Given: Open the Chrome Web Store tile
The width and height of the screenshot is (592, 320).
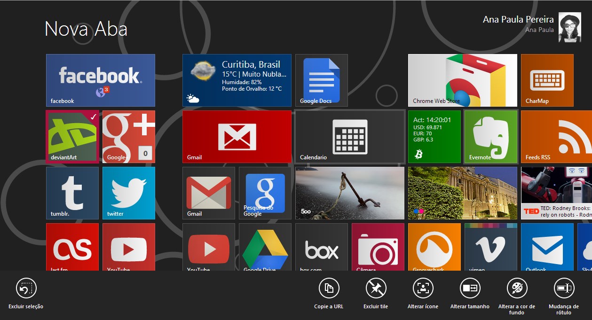Looking at the screenshot, I should tap(462, 80).
